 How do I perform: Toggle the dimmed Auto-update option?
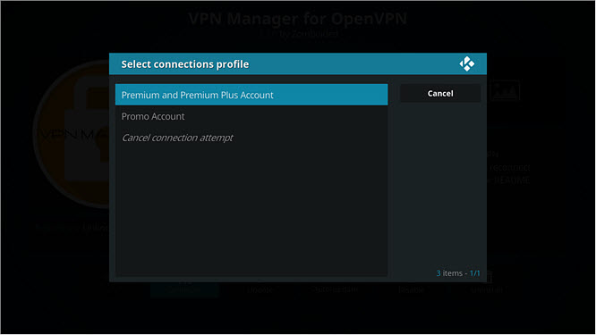tap(336, 289)
